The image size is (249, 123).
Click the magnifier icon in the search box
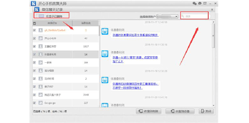coord(183,16)
